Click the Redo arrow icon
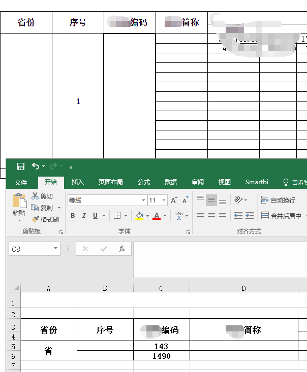The width and height of the screenshot is (307, 372). pyautogui.click(x=53, y=166)
